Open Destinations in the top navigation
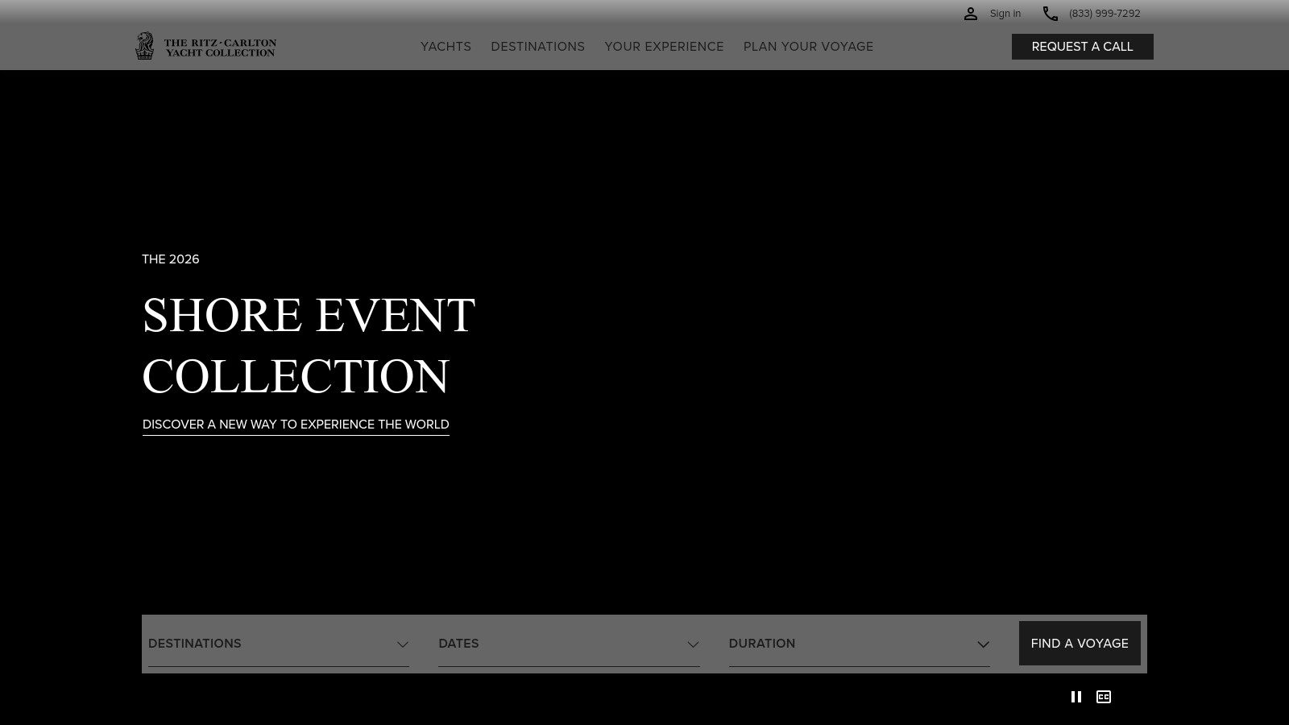Viewport: 1289px width, 725px height. pyautogui.click(x=537, y=47)
